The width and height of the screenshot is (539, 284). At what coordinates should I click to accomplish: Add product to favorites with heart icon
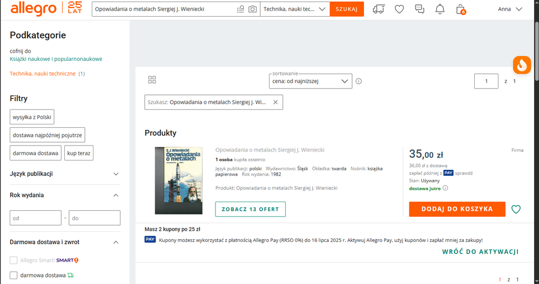pos(516,209)
